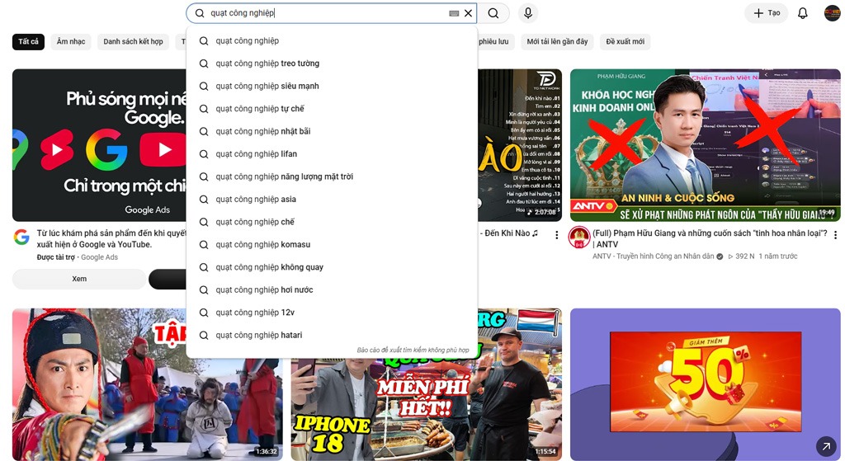
Task: Choose suggestion 'quạt công nghiệp'
Action: point(332,41)
